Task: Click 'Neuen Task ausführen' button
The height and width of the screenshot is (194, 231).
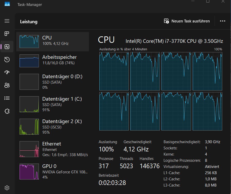Action: coord(187,21)
